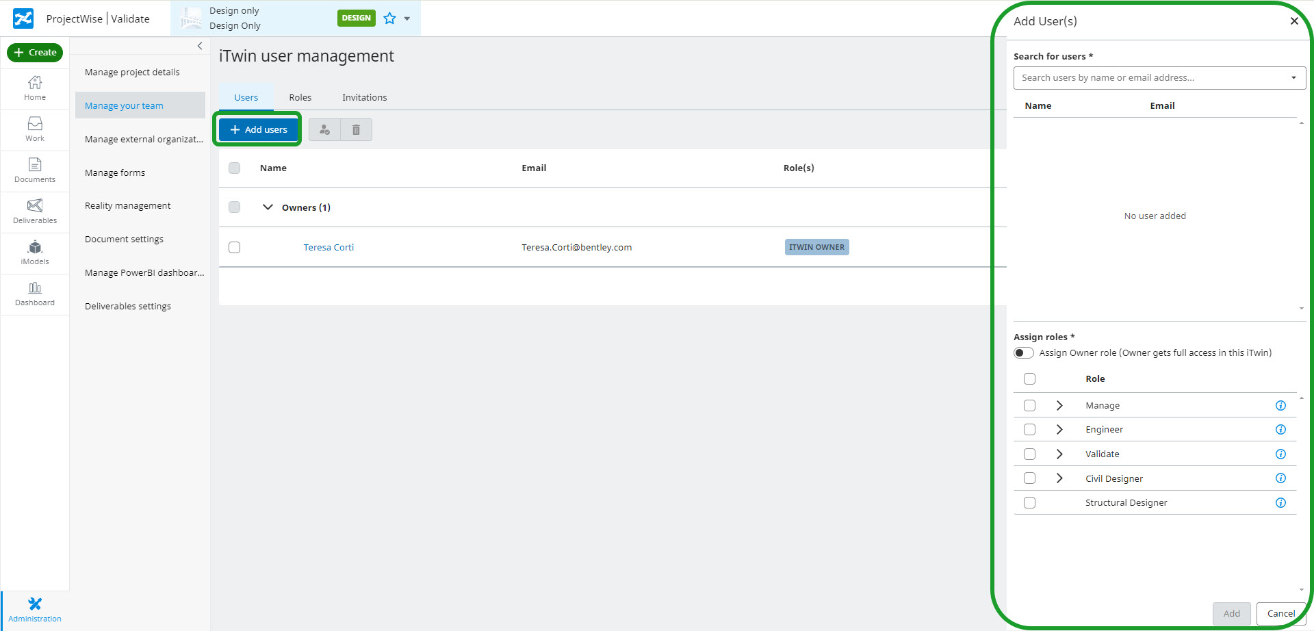Click the delete user trash icon
Screen dimensions: 1314x631
pos(356,129)
